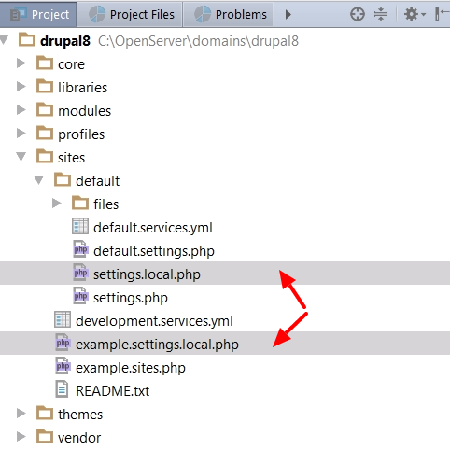Viewport: 450px width, 450px height.
Task: Select settings.local.php file name
Action: click(147, 274)
